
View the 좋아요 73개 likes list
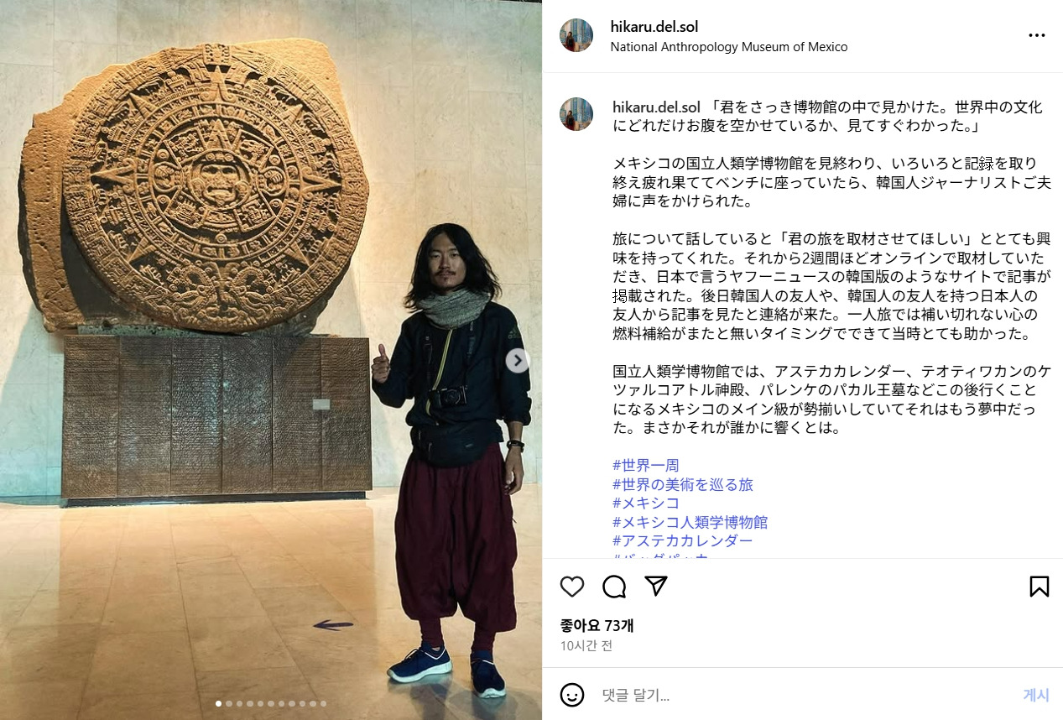click(597, 625)
